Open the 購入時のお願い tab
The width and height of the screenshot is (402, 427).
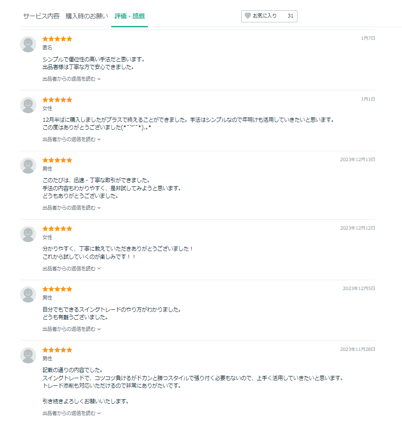[87, 16]
